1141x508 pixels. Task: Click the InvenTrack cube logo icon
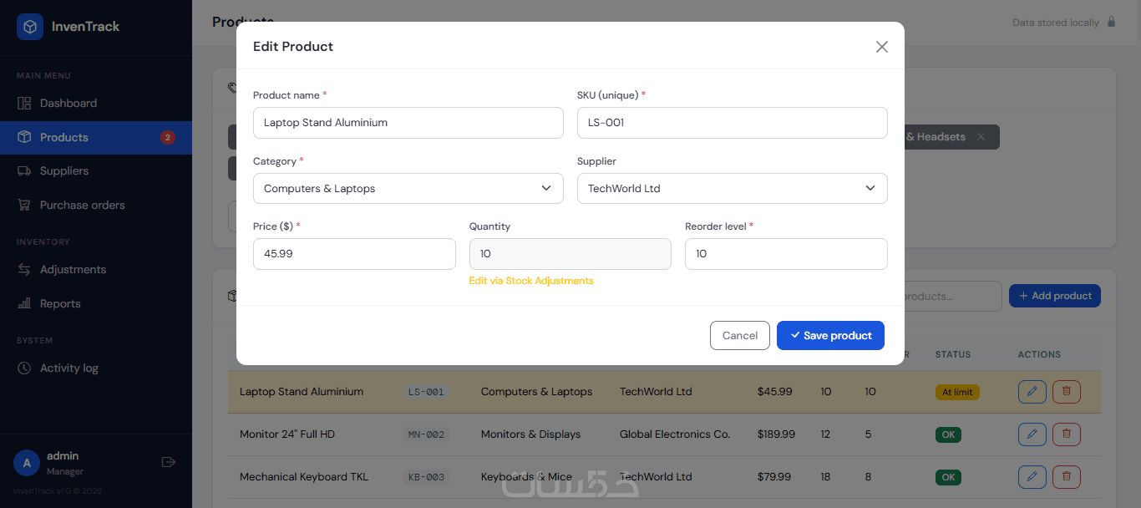pyautogui.click(x=30, y=27)
